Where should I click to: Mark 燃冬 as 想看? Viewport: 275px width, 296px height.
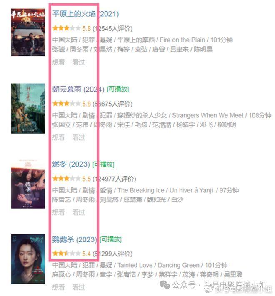pyautogui.click(x=59, y=212)
